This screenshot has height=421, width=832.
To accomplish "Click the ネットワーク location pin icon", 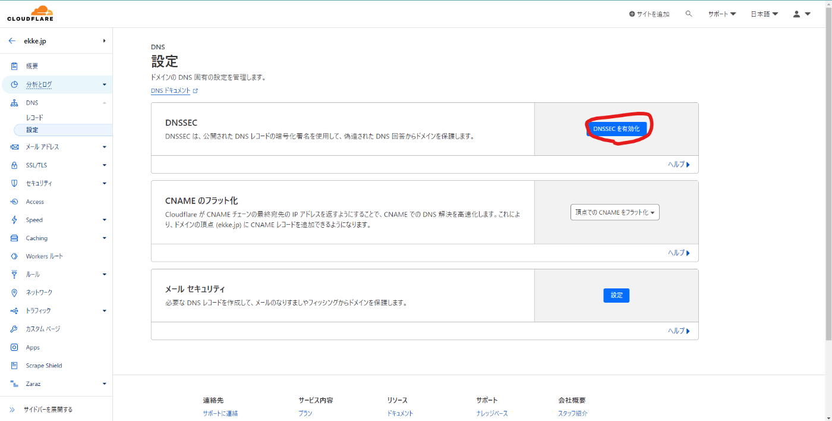I will 14,293.
